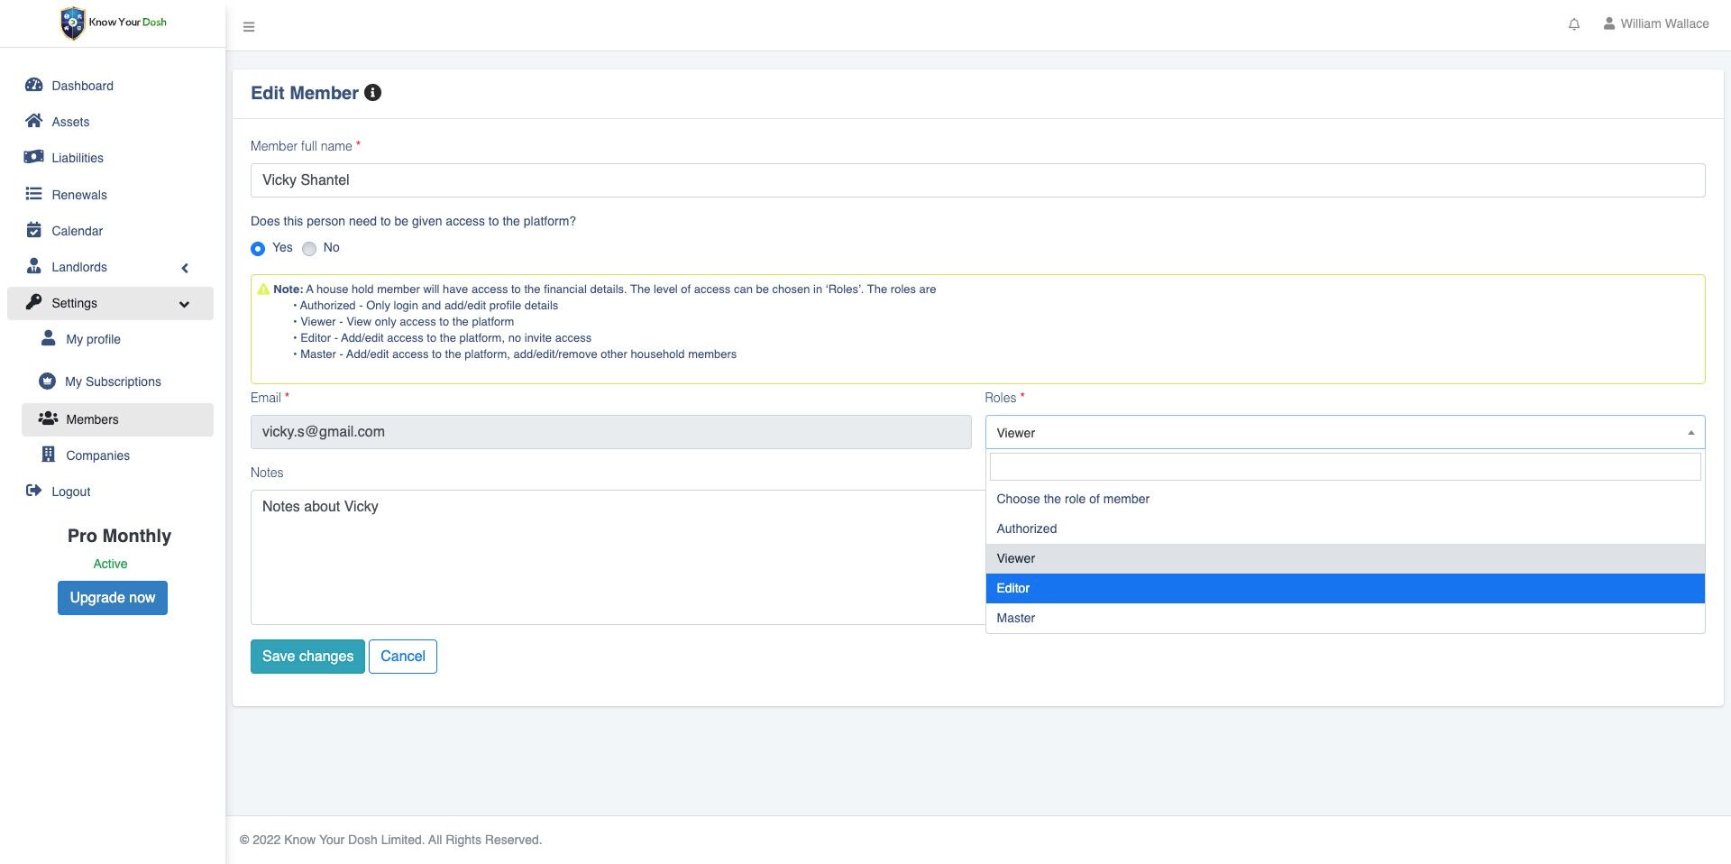Expand the Landlords submenu chevron
This screenshot has height=864, width=1731.
[x=185, y=268]
